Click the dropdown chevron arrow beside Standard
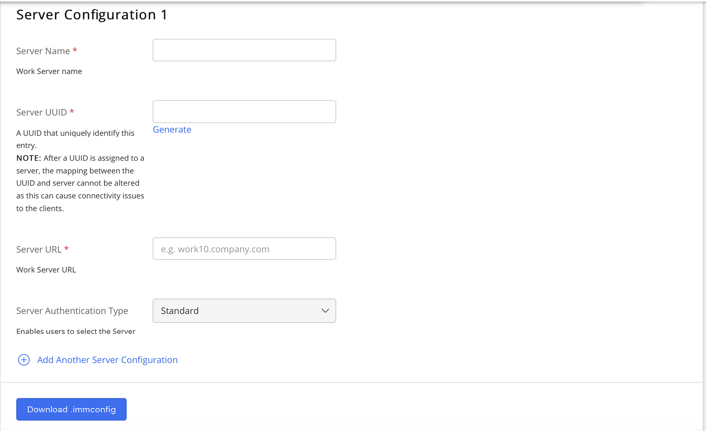The image size is (706, 431). click(x=325, y=311)
